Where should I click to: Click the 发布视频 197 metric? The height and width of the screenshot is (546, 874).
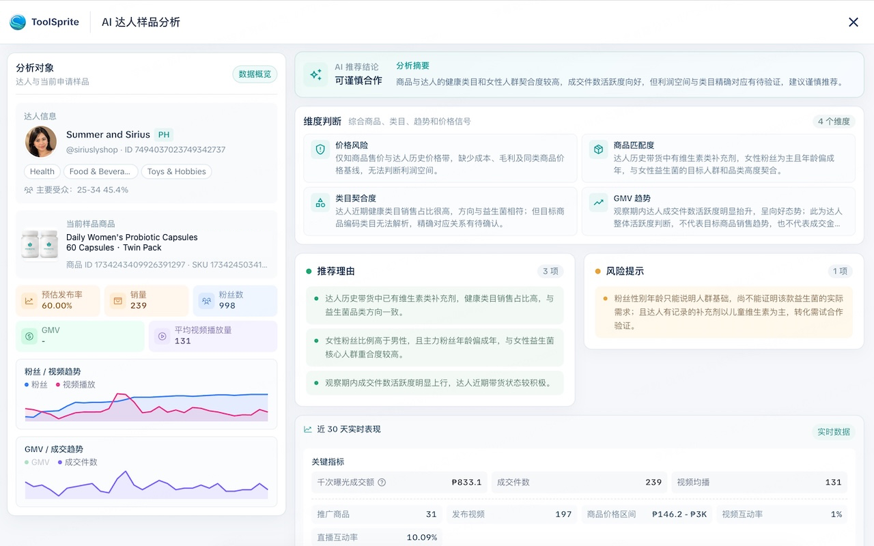[x=512, y=514]
